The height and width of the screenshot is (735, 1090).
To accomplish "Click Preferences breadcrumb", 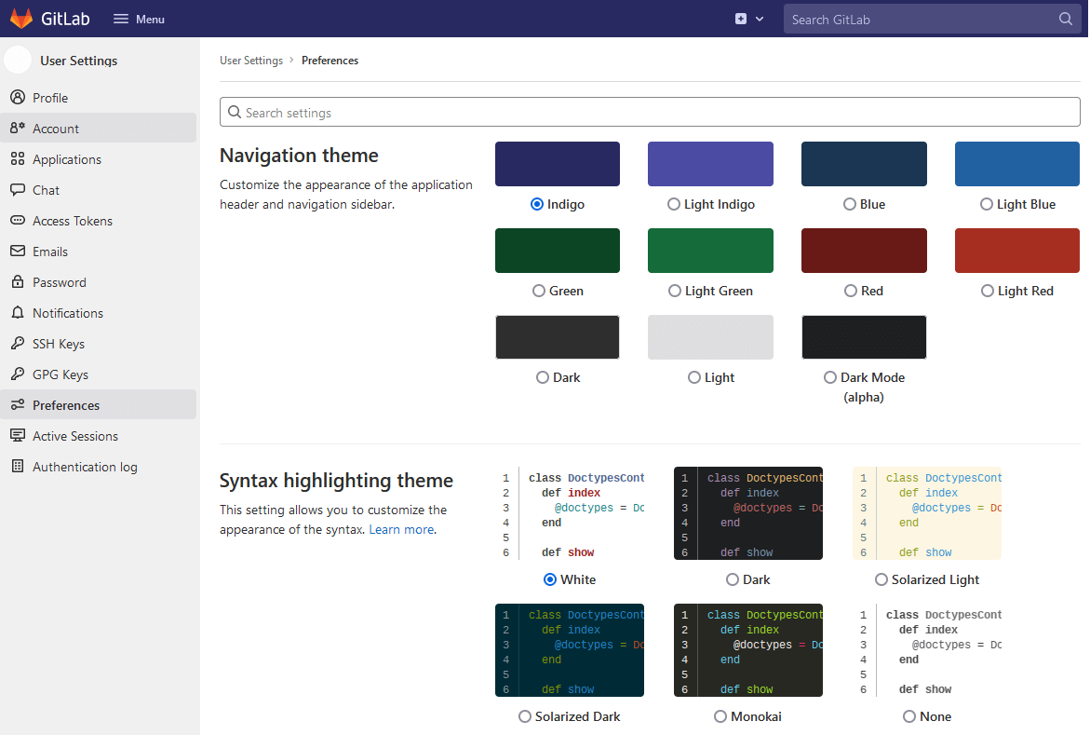I will (330, 61).
